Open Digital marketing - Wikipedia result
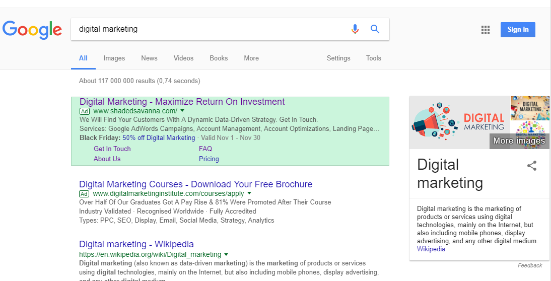Image resolution: width=551 pixels, height=281 pixels. point(136,244)
